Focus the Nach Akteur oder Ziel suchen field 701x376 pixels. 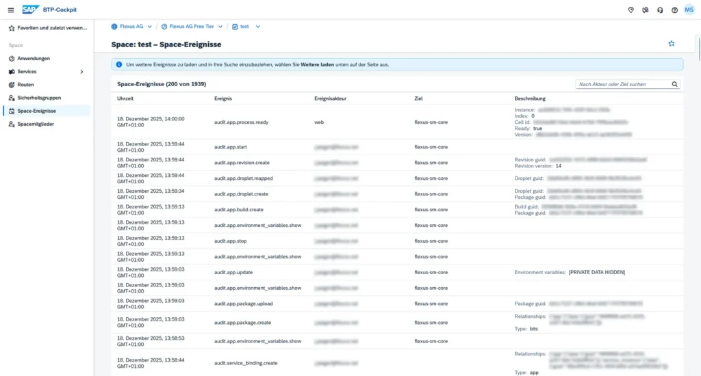pyautogui.click(x=624, y=84)
